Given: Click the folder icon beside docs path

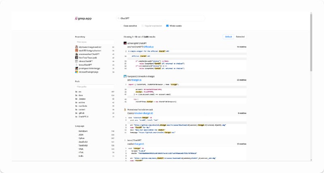Looking at the screenshot, I should click(x=76, y=95).
